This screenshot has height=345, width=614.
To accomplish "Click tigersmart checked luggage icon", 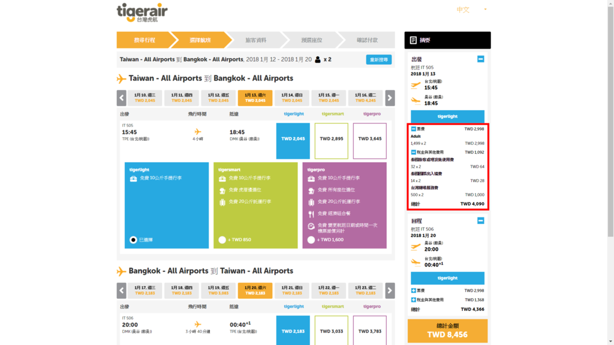I will pyautogui.click(x=222, y=202).
